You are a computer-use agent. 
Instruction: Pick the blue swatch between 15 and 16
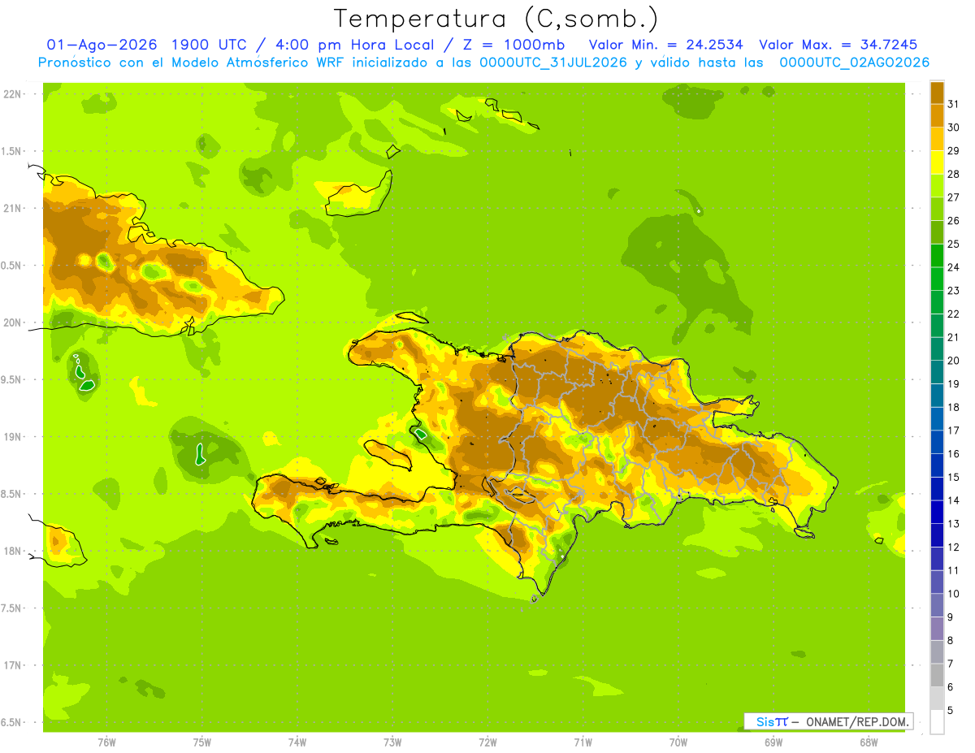[937, 465]
